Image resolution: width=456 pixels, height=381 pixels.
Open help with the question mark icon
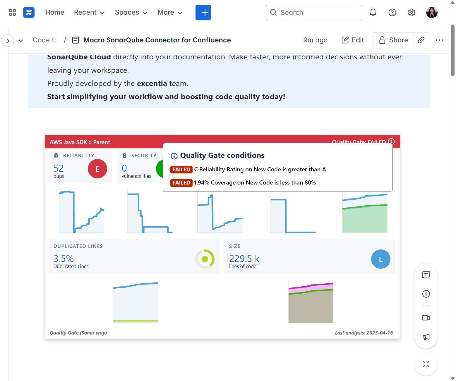[x=392, y=12]
